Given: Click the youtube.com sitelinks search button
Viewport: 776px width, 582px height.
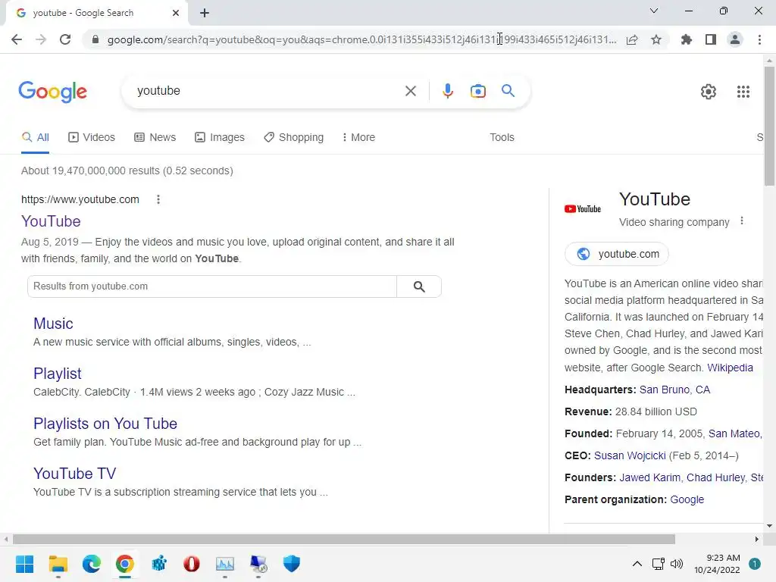Looking at the screenshot, I should click(x=419, y=286).
